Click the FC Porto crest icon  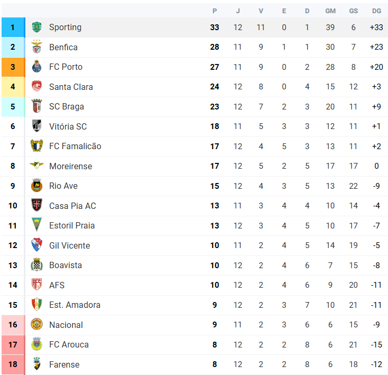36,67
